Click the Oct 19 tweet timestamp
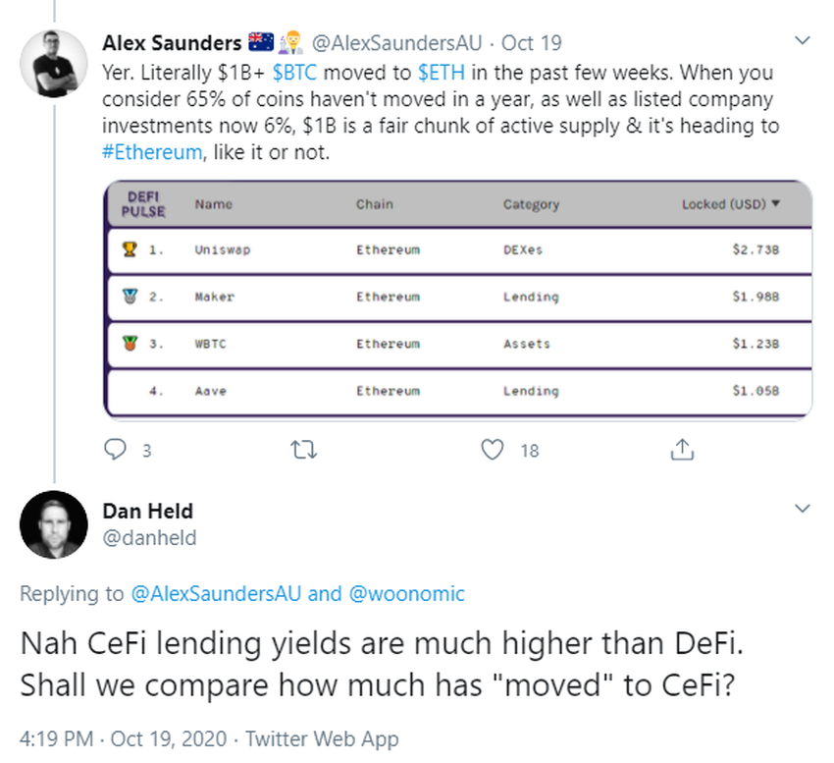Viewport: 834px width, 763px height. pos(530,42)
